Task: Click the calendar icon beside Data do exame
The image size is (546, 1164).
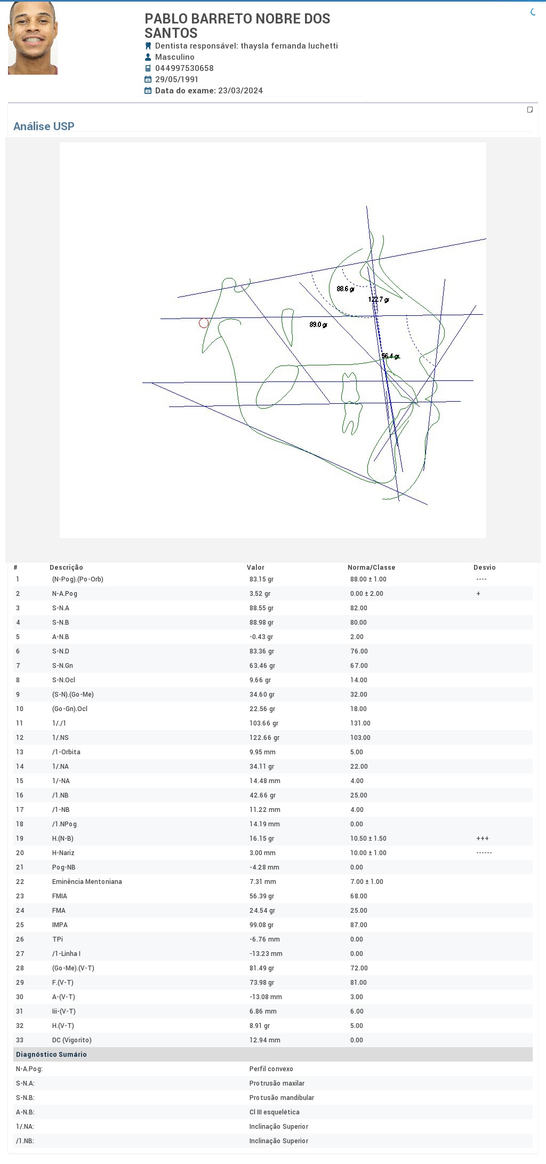Action: (148, 91)
